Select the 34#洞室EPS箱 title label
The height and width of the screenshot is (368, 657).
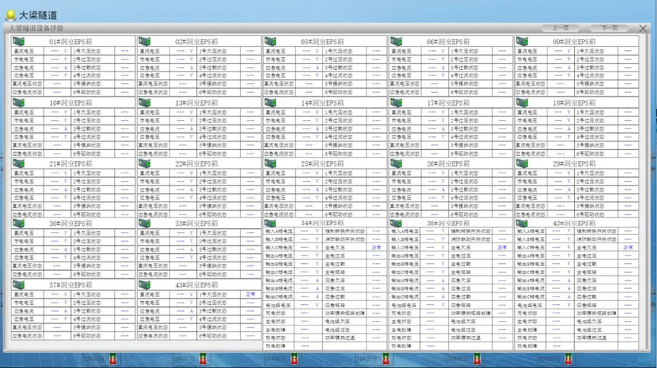coord(322,223)
